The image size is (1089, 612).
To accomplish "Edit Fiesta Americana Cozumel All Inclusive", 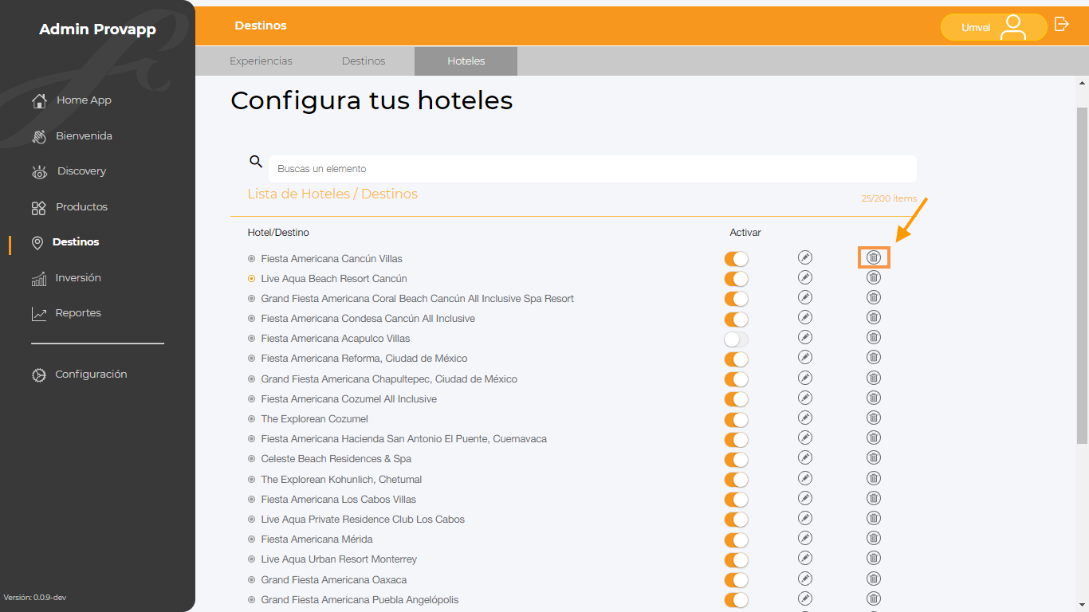I will [805, 398].
